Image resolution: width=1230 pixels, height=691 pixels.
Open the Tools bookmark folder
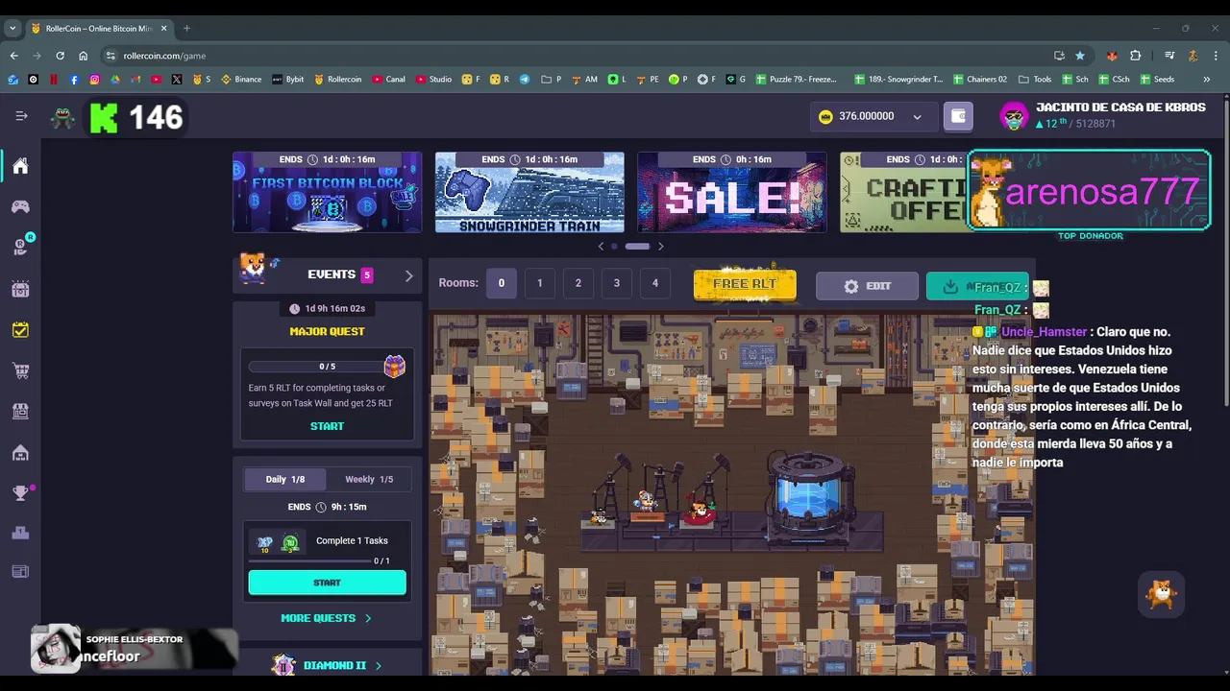pyautogui.click(x=1035, y=80)
